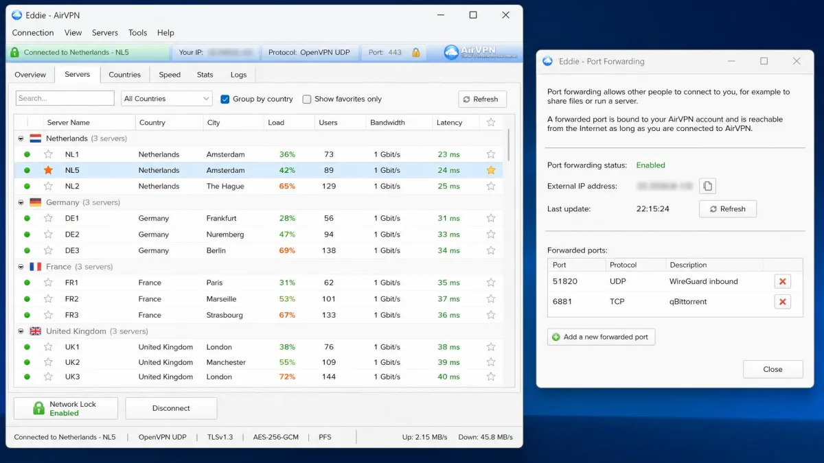Click the Netherlands flag icon
The height and width of the screenshot is (463, 824).
point(36,139)
